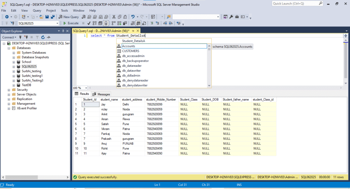Toggle Results to Text mode
This screenshot has height=189, width=350.
pyautogui.click(x=133, y=23)
